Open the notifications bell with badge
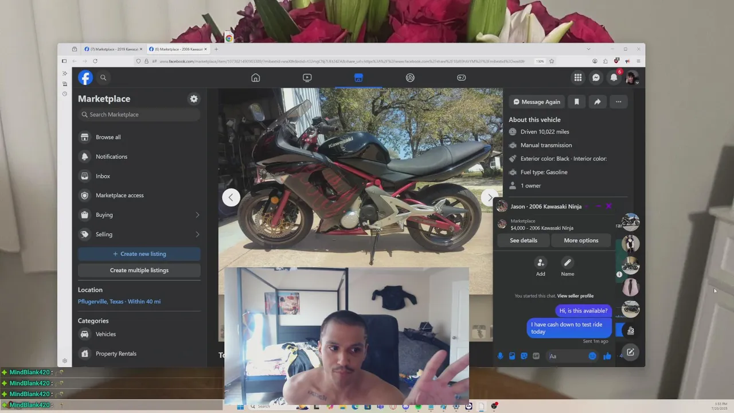The height and width of the screenshot is (413, 734). tap(614, 77)
